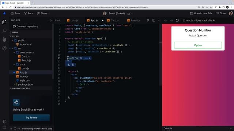Open in New Tab
Viewport: 234px width, 131px height.
(x=201, y=13)
